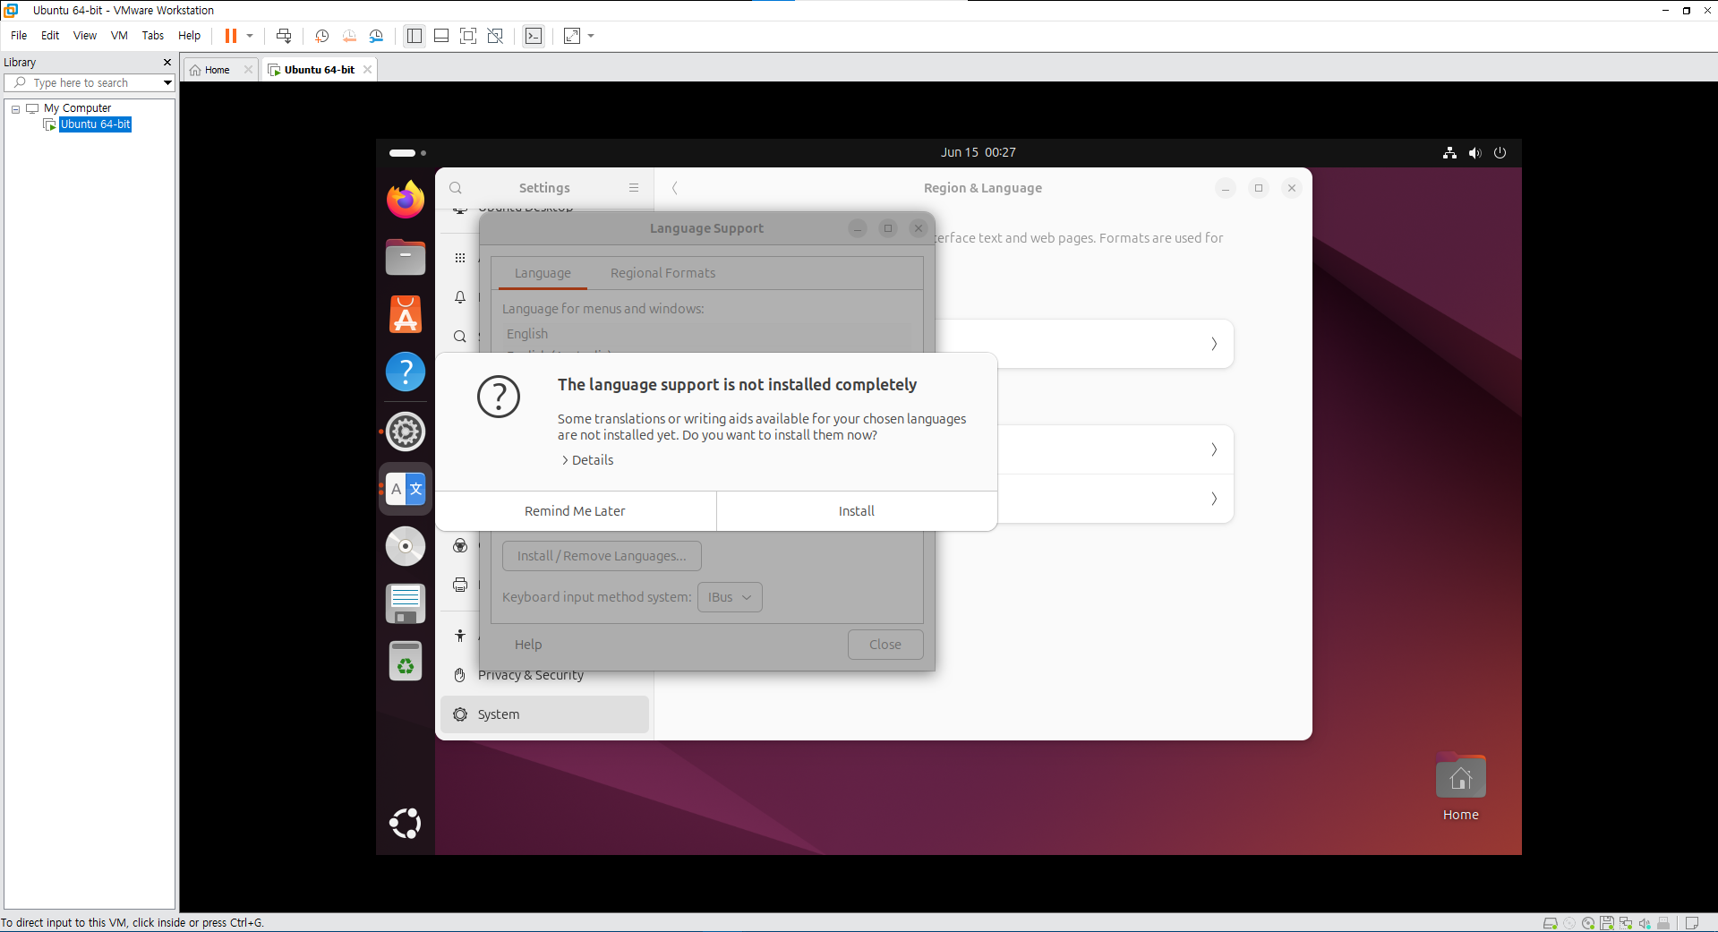This screenshot has height=932, width=1718.
Task: Click Send Ctrl+Alt+Del toolbar icon
Action: 284,36
